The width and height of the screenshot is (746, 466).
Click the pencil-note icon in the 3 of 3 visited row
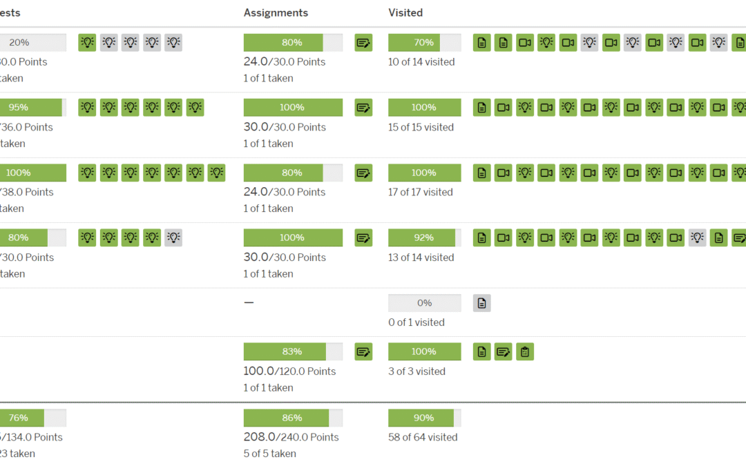[x=504, y=352]
